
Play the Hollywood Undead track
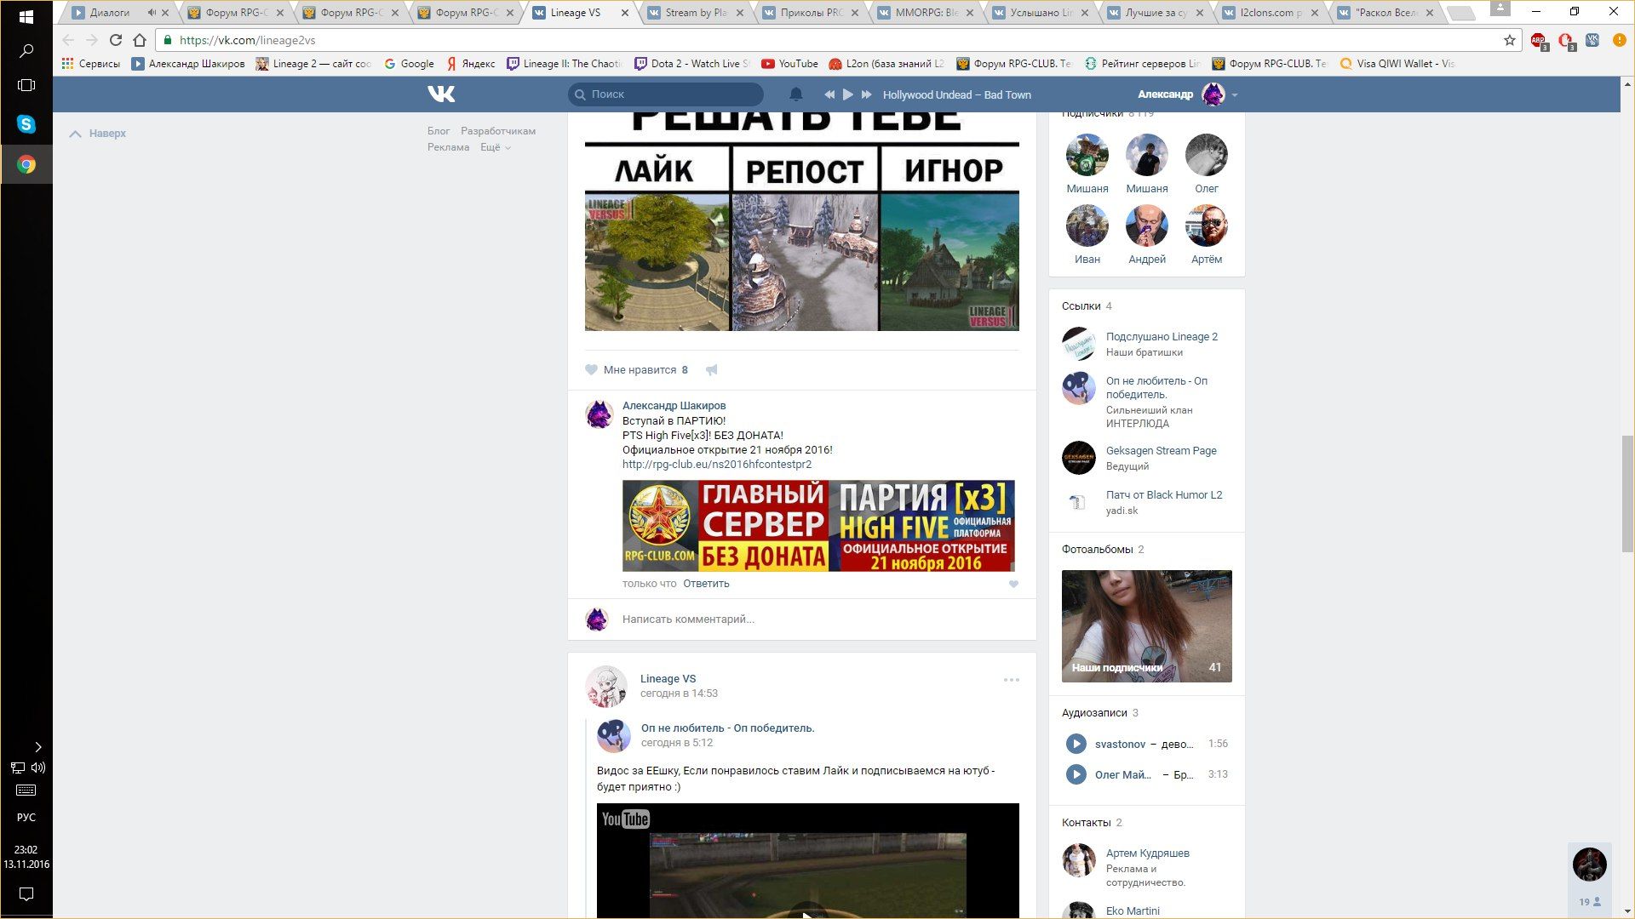[x=847, y=94]
